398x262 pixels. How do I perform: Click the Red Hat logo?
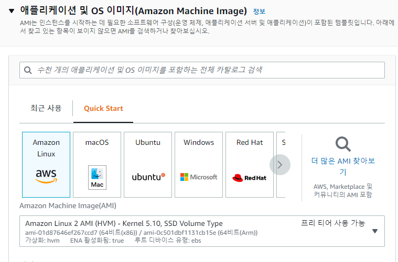tap(249, 178)
